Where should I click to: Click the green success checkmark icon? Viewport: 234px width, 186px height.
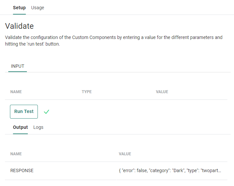click(x=46, y=112)
